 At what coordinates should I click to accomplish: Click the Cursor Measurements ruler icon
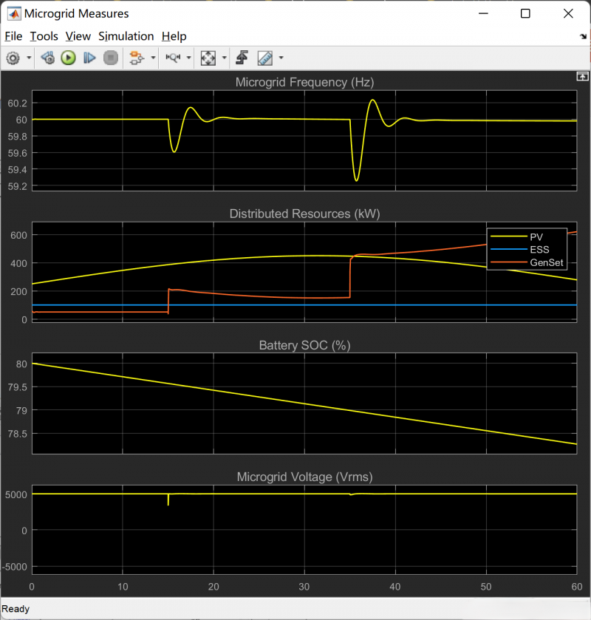pyautogui.click(x=265, y=58)
